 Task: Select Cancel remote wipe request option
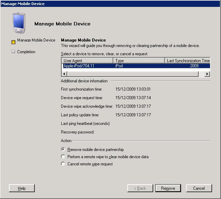coord(63,164)
